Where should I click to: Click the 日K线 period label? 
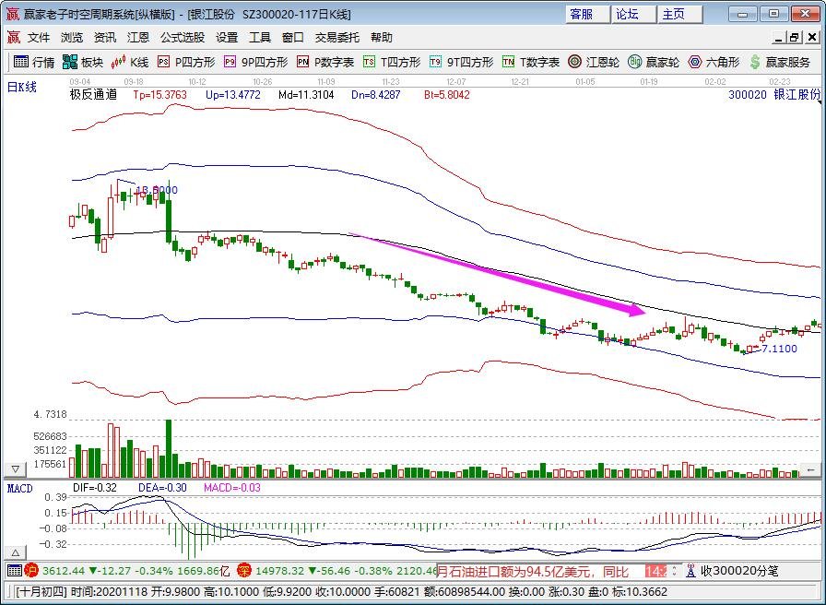click(21, 88)
